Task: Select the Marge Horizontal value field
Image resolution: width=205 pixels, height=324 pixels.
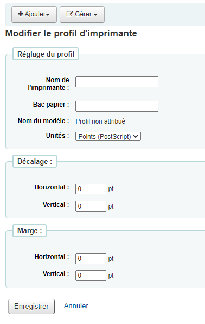Action: 91,259
